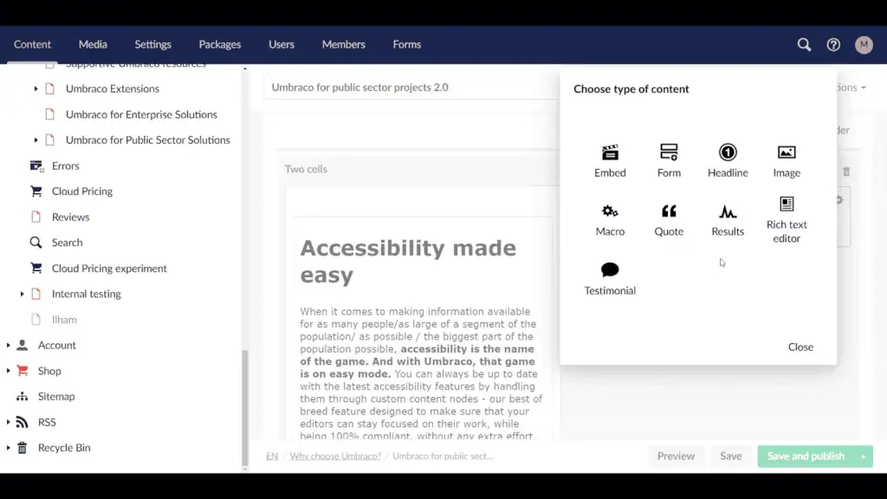
Task: Click the Preview button
Action: [676, 456]
